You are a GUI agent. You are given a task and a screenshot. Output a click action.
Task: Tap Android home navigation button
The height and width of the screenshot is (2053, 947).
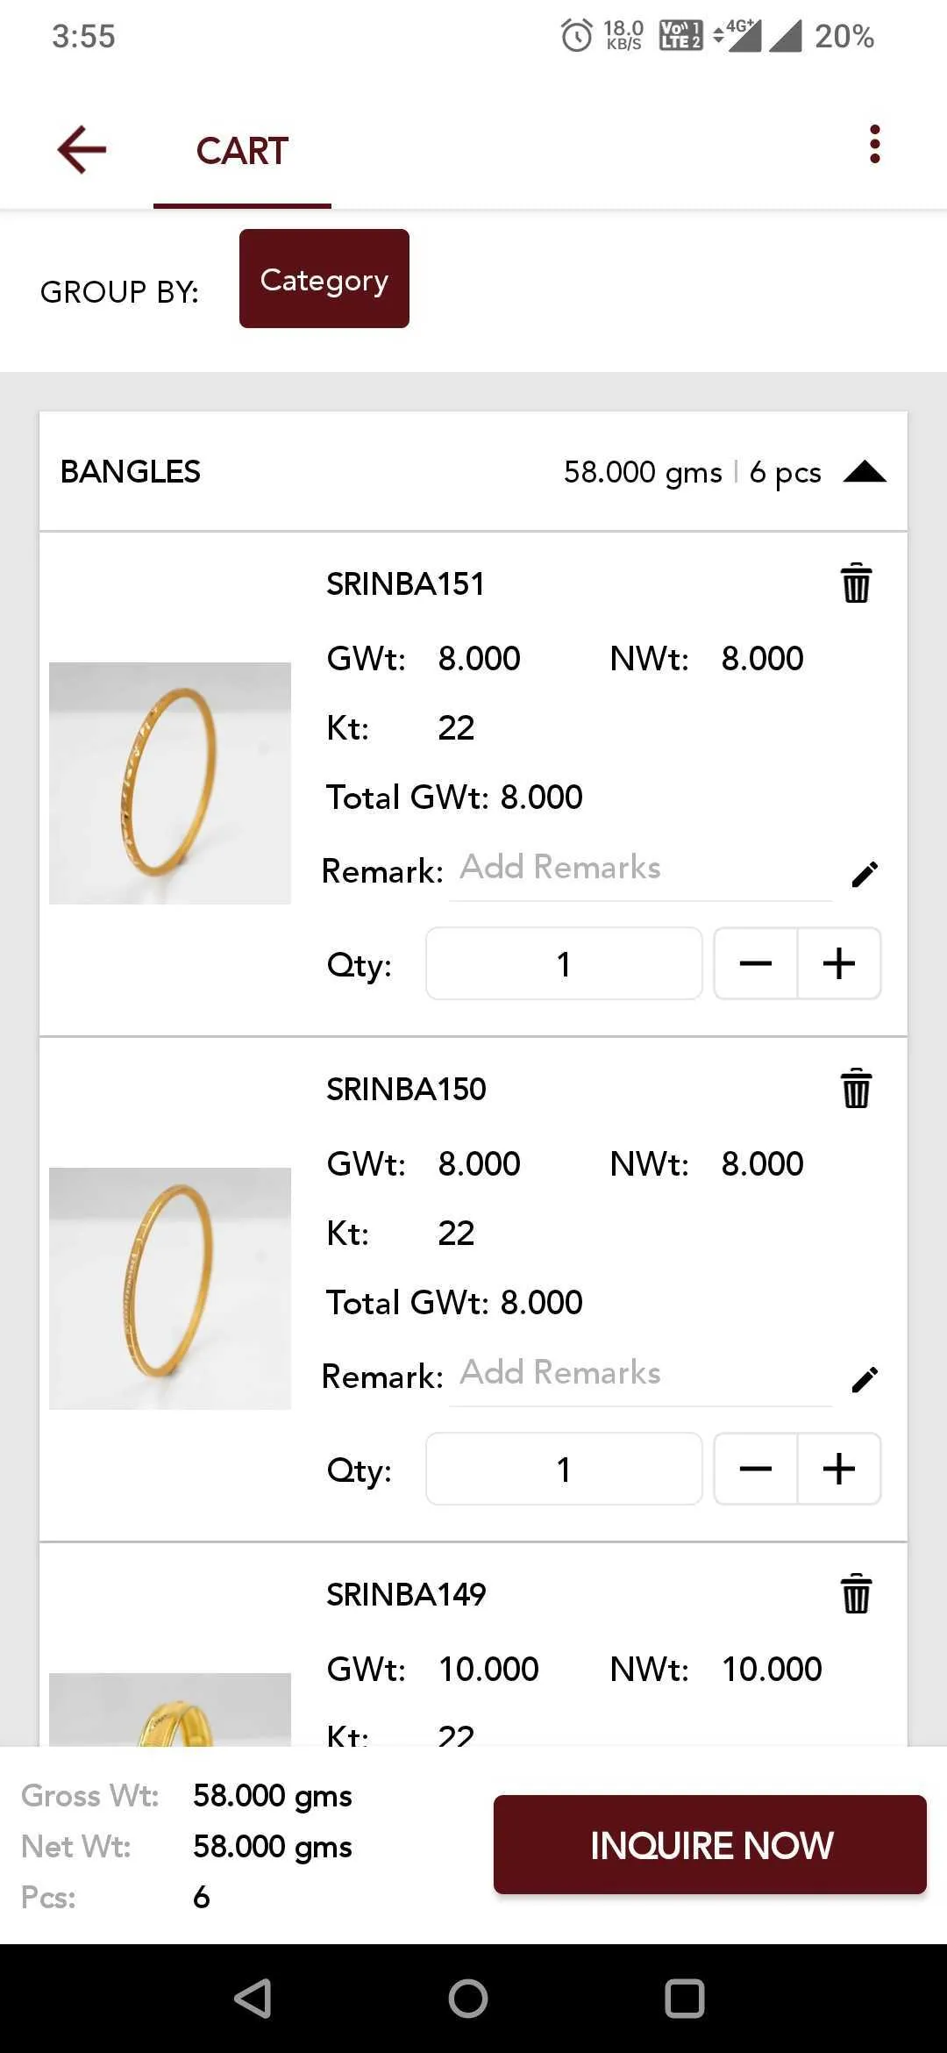click(468, 1999)
